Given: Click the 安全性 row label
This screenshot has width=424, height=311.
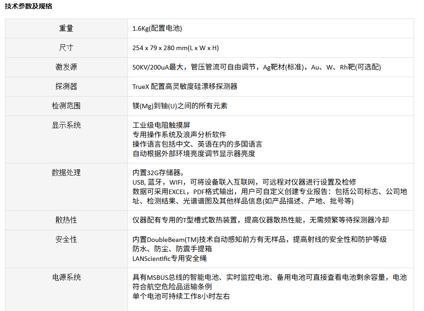Looking at the screenshot, I should click(66, 239).
